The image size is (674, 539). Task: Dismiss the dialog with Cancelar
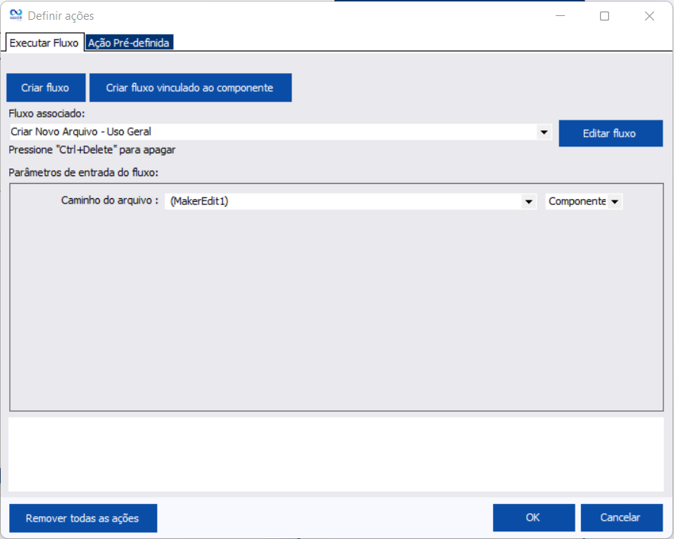[x=620, y=518]
